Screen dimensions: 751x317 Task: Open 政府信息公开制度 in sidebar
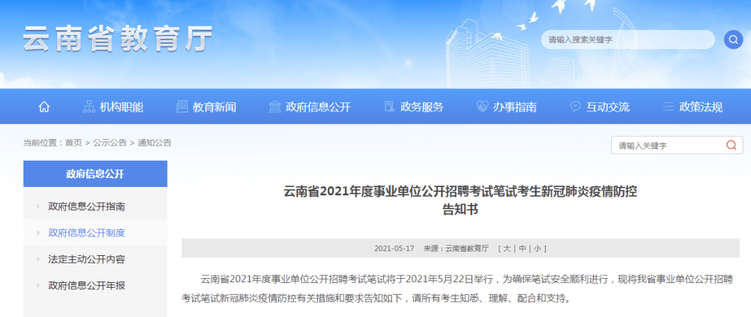click(87, 233)
